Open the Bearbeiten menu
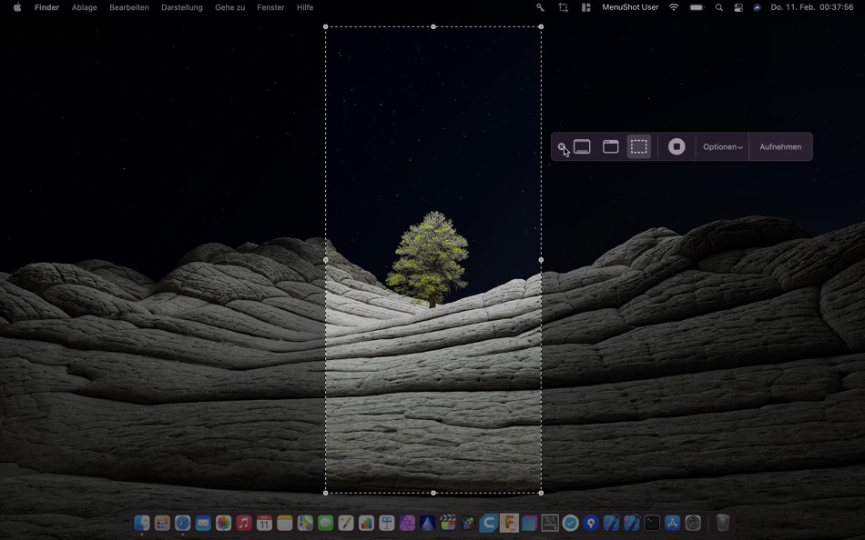 [x=129, y=7]
